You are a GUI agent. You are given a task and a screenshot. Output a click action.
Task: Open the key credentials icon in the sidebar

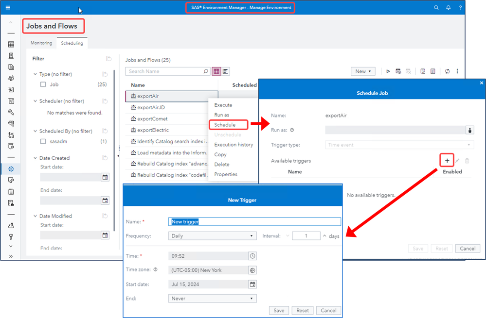[11, 237]
